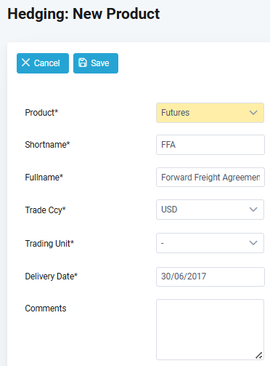Click the Delivery Date* label
The image size is (270, 366).
pos(52,277)
